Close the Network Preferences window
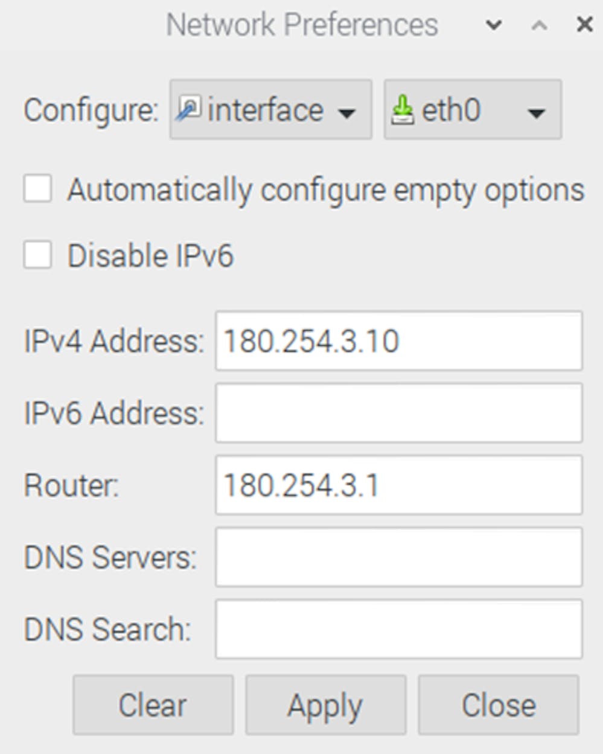Viewport: 603px width, 754px height. click(584, 24)
